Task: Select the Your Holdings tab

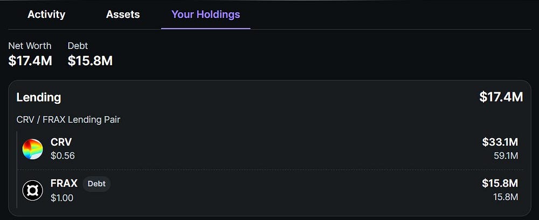Action: [205, 15]
